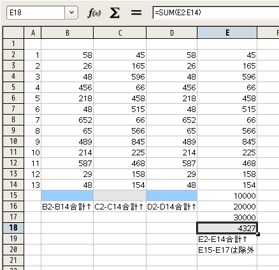
Task: Click the Sum sigma icon
Action: pyautogui.click(x=115, y=13)
